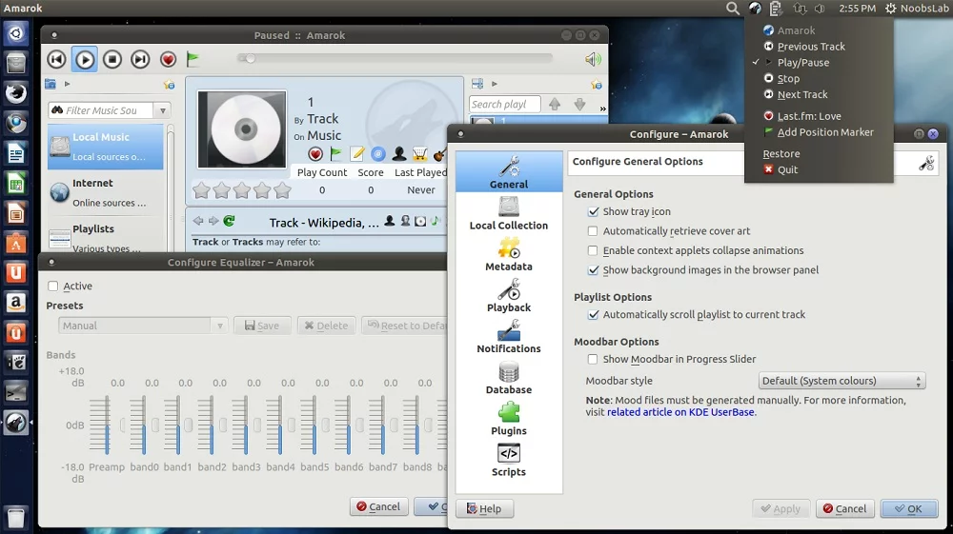Open the Notifications settings page
The width and height of the screenshot is (953, 534).
coord(509,337)
